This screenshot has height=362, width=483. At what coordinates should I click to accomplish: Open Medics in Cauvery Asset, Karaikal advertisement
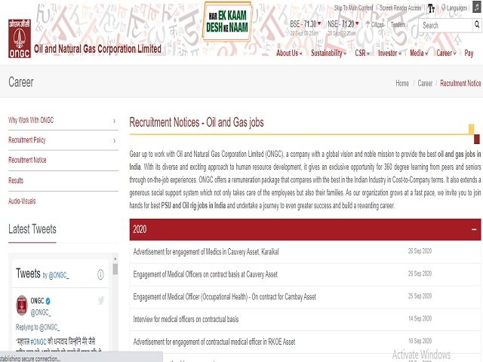tap(206, 252)
